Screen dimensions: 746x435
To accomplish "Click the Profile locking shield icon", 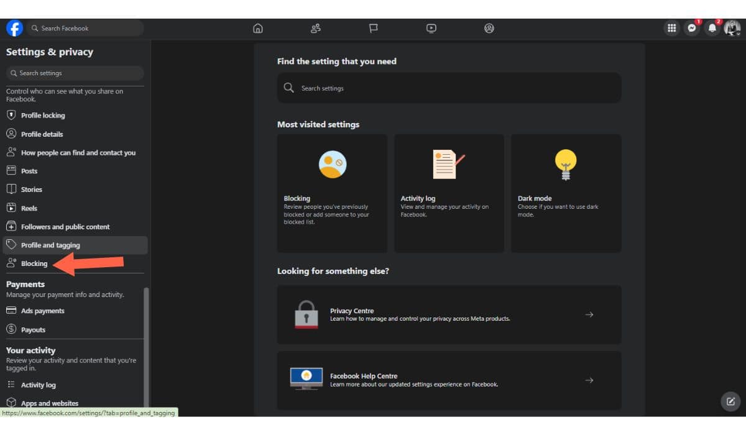I will point(11,115).
